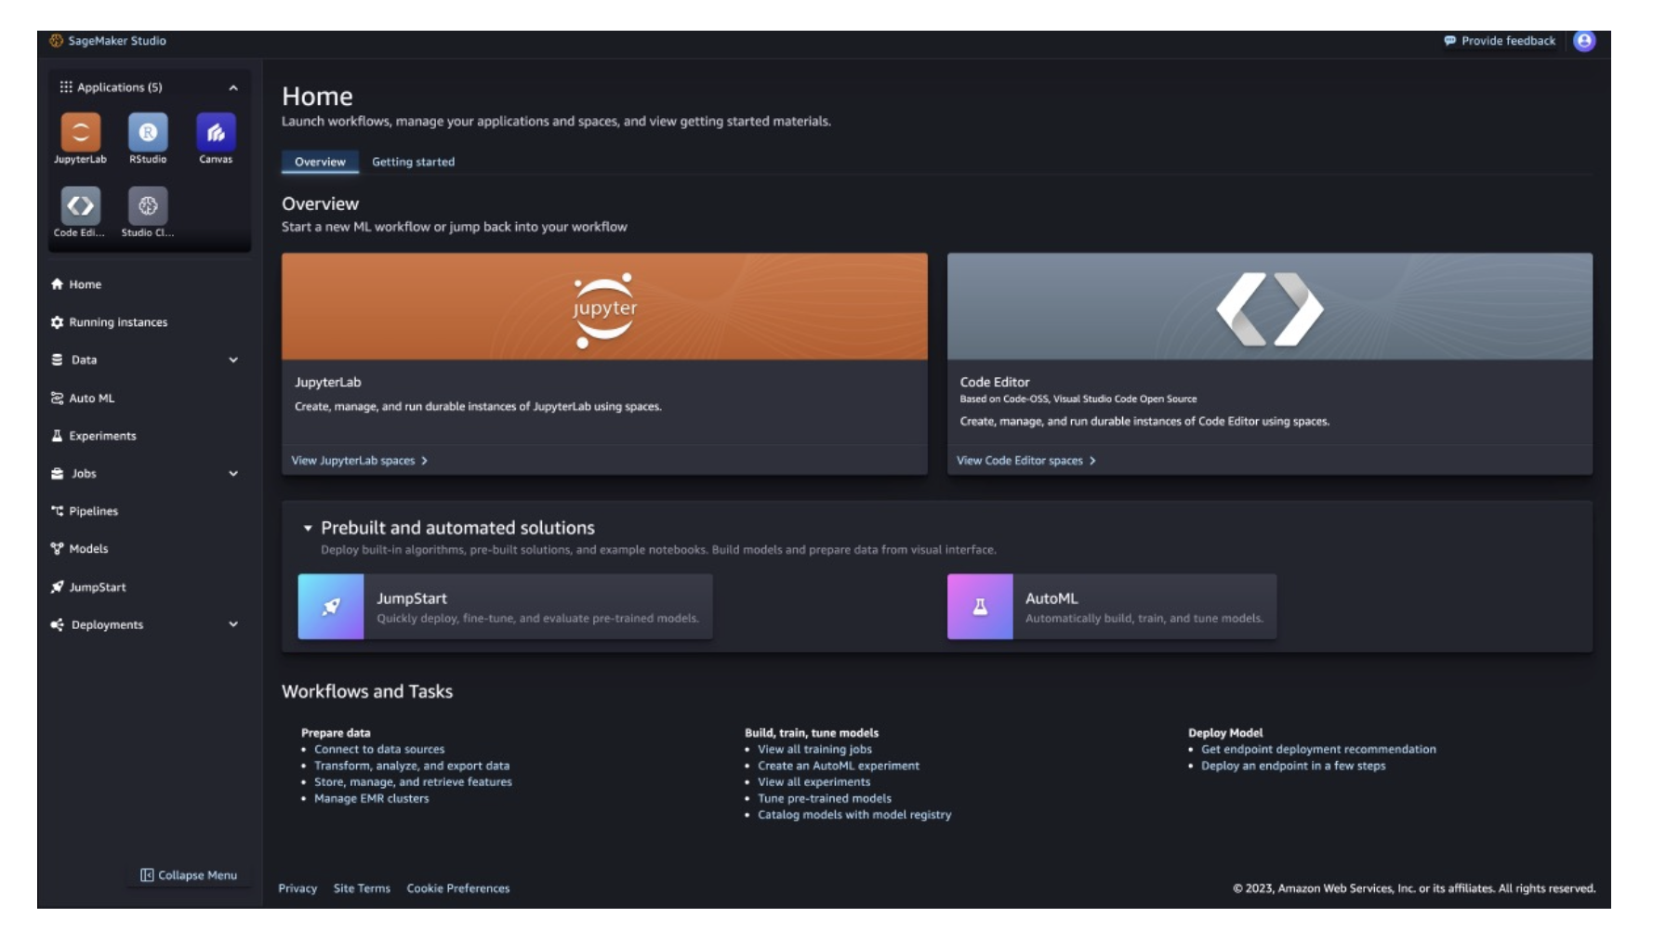This screenshot has width=1653, height=944.
Task: Expand the Deployments sidebar section
Action: 233,625
